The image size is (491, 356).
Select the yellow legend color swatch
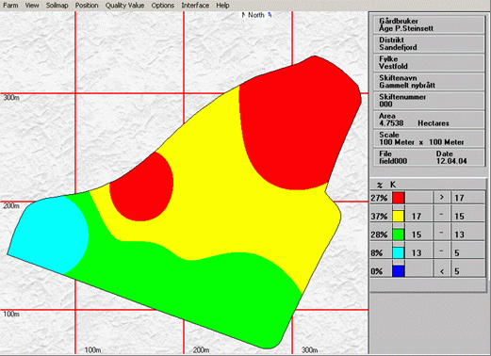[399, 216]
